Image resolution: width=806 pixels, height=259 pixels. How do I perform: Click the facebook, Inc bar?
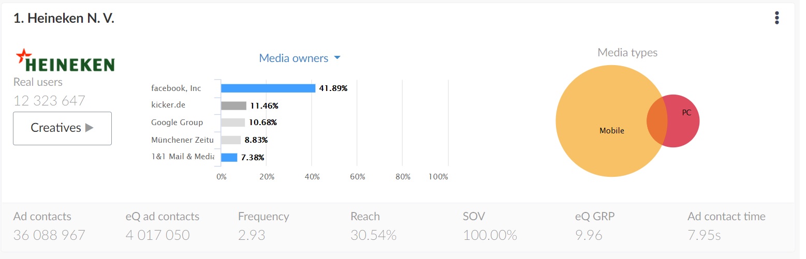click(268, 88)
